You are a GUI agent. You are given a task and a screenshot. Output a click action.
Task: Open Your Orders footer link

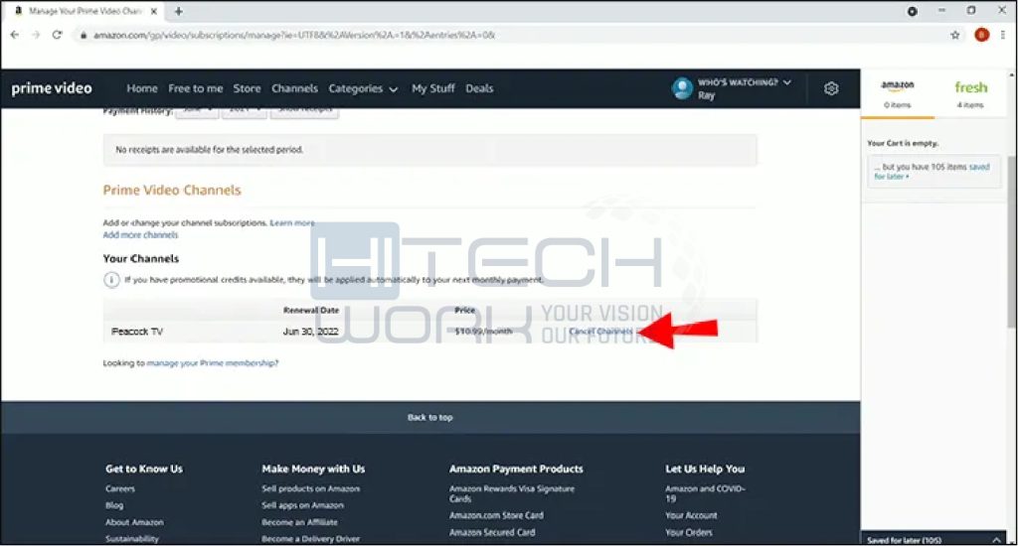pos(688,532)
